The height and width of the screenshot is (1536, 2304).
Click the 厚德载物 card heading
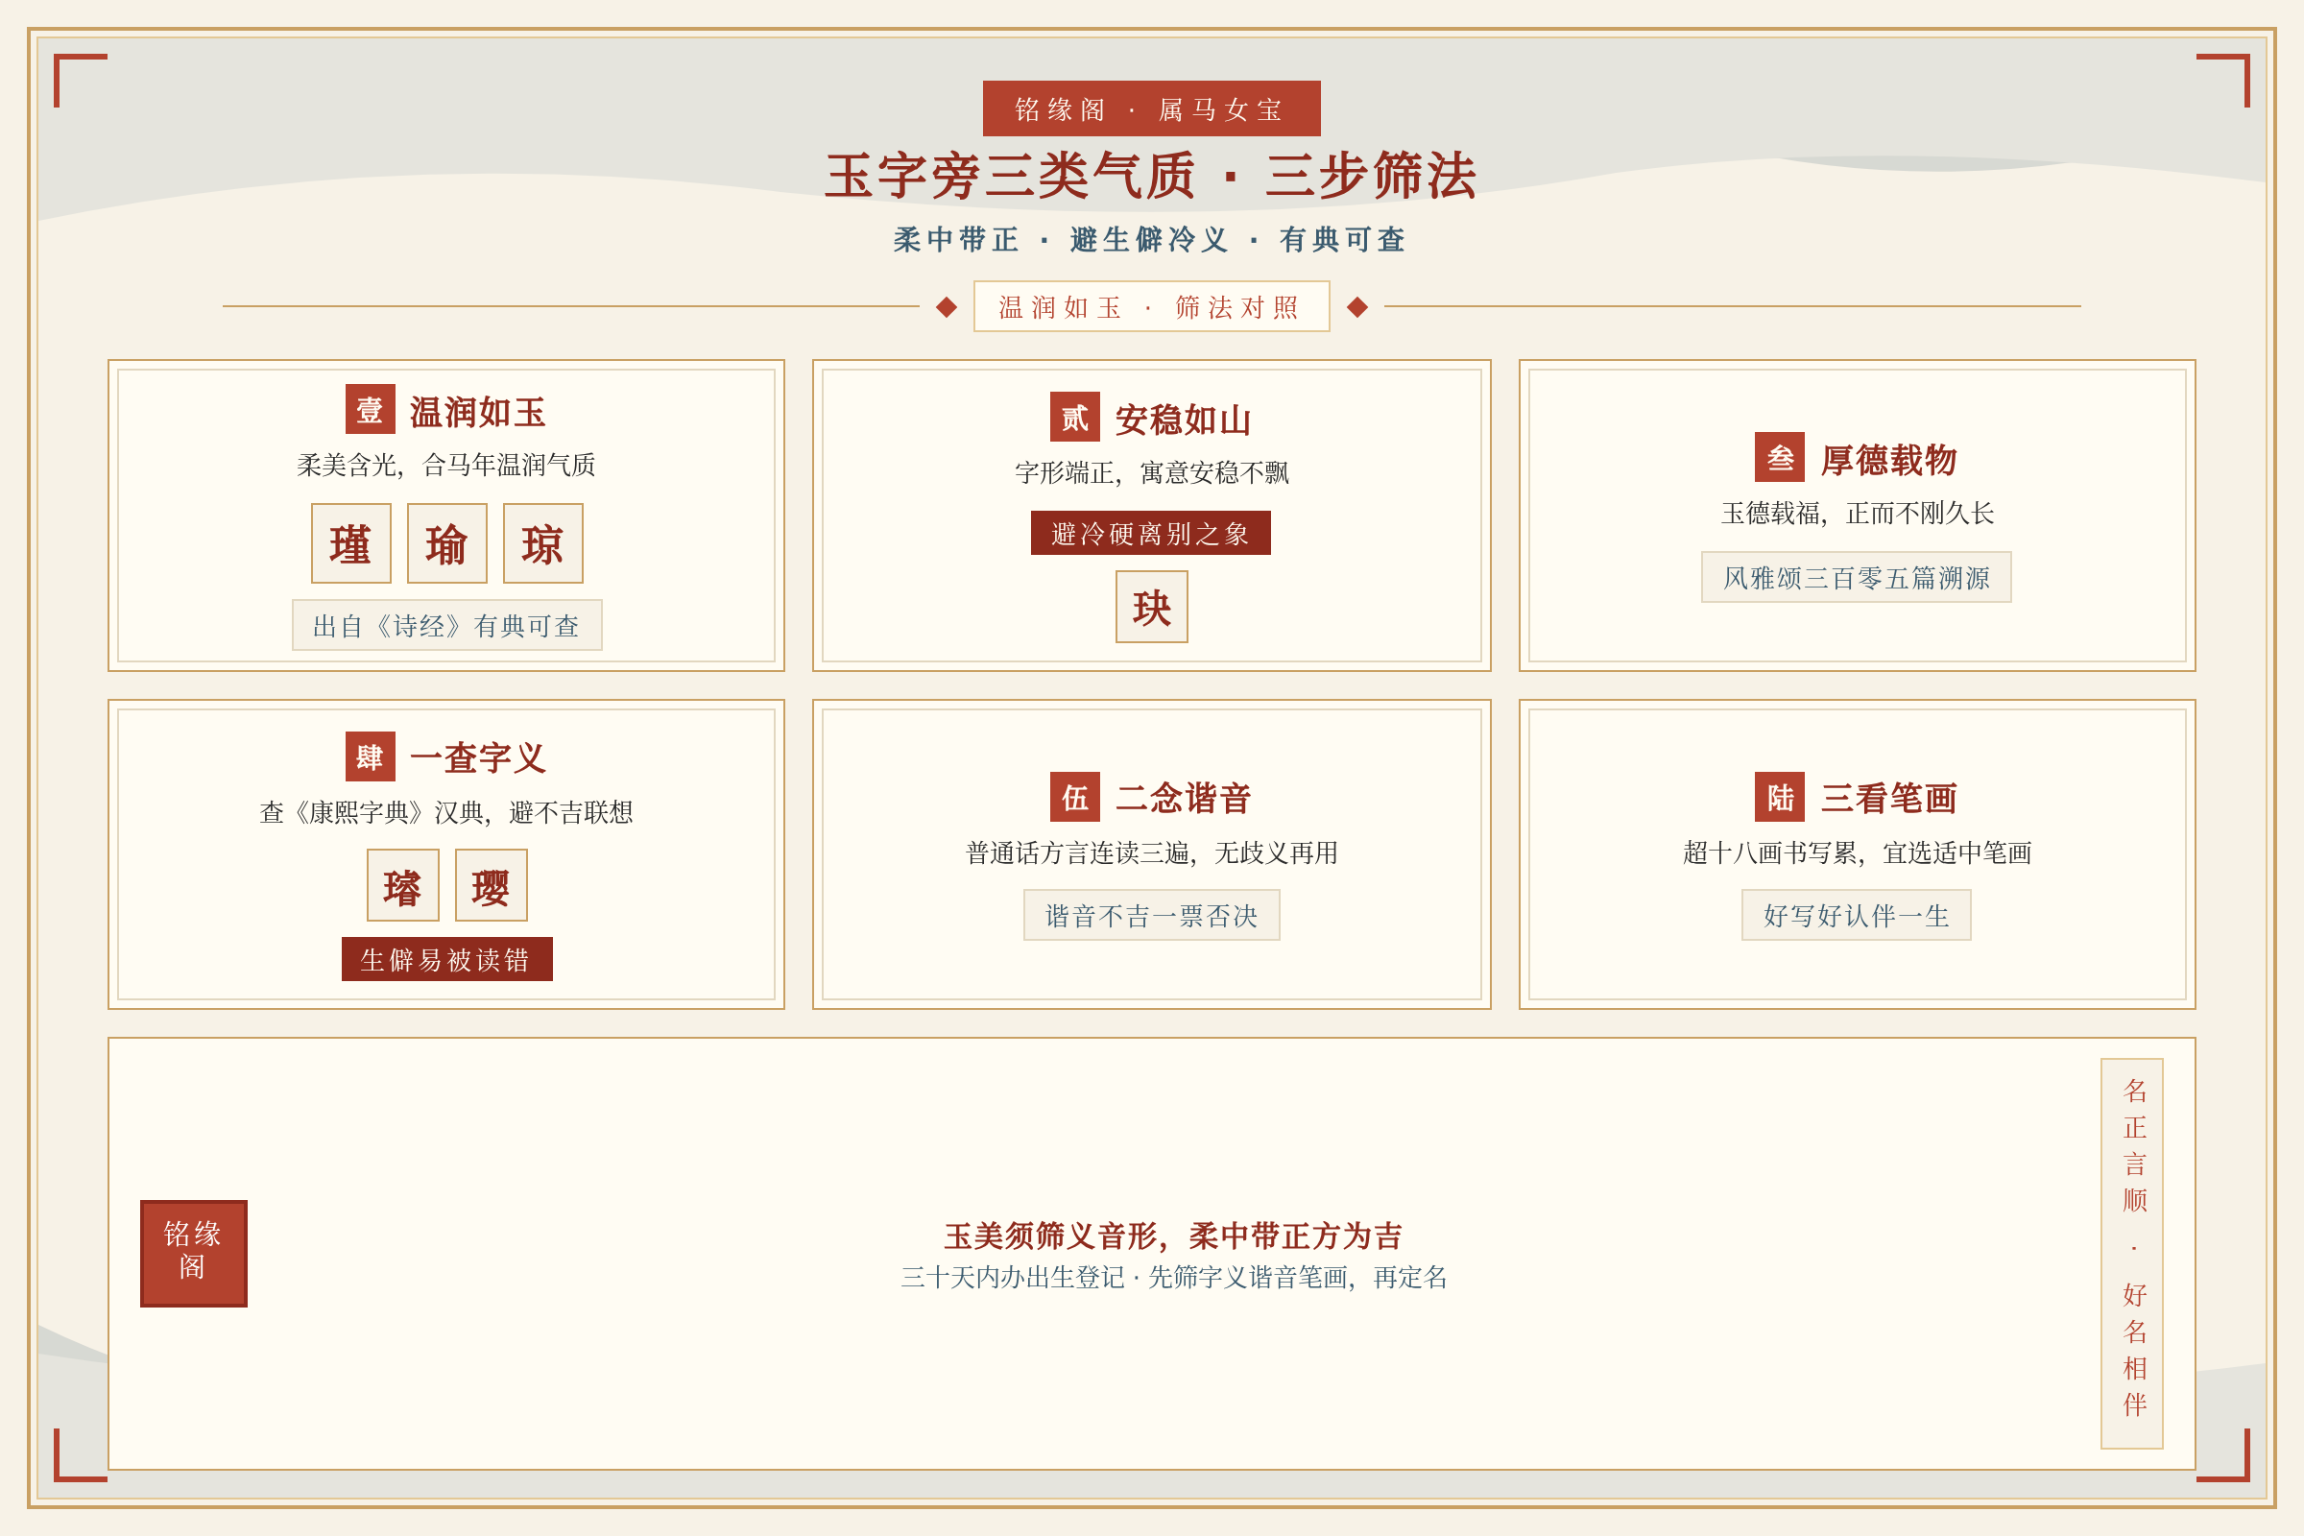click(1887, 460)
